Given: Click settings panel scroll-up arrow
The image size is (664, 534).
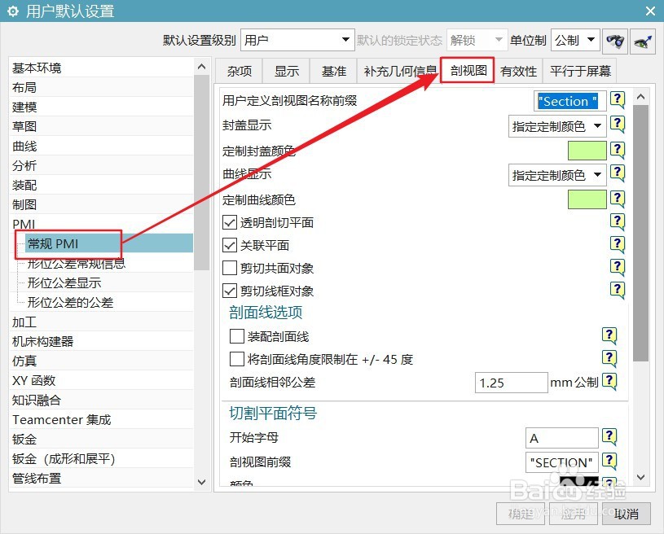Looking at the screenshot, I should coord(640,97).
